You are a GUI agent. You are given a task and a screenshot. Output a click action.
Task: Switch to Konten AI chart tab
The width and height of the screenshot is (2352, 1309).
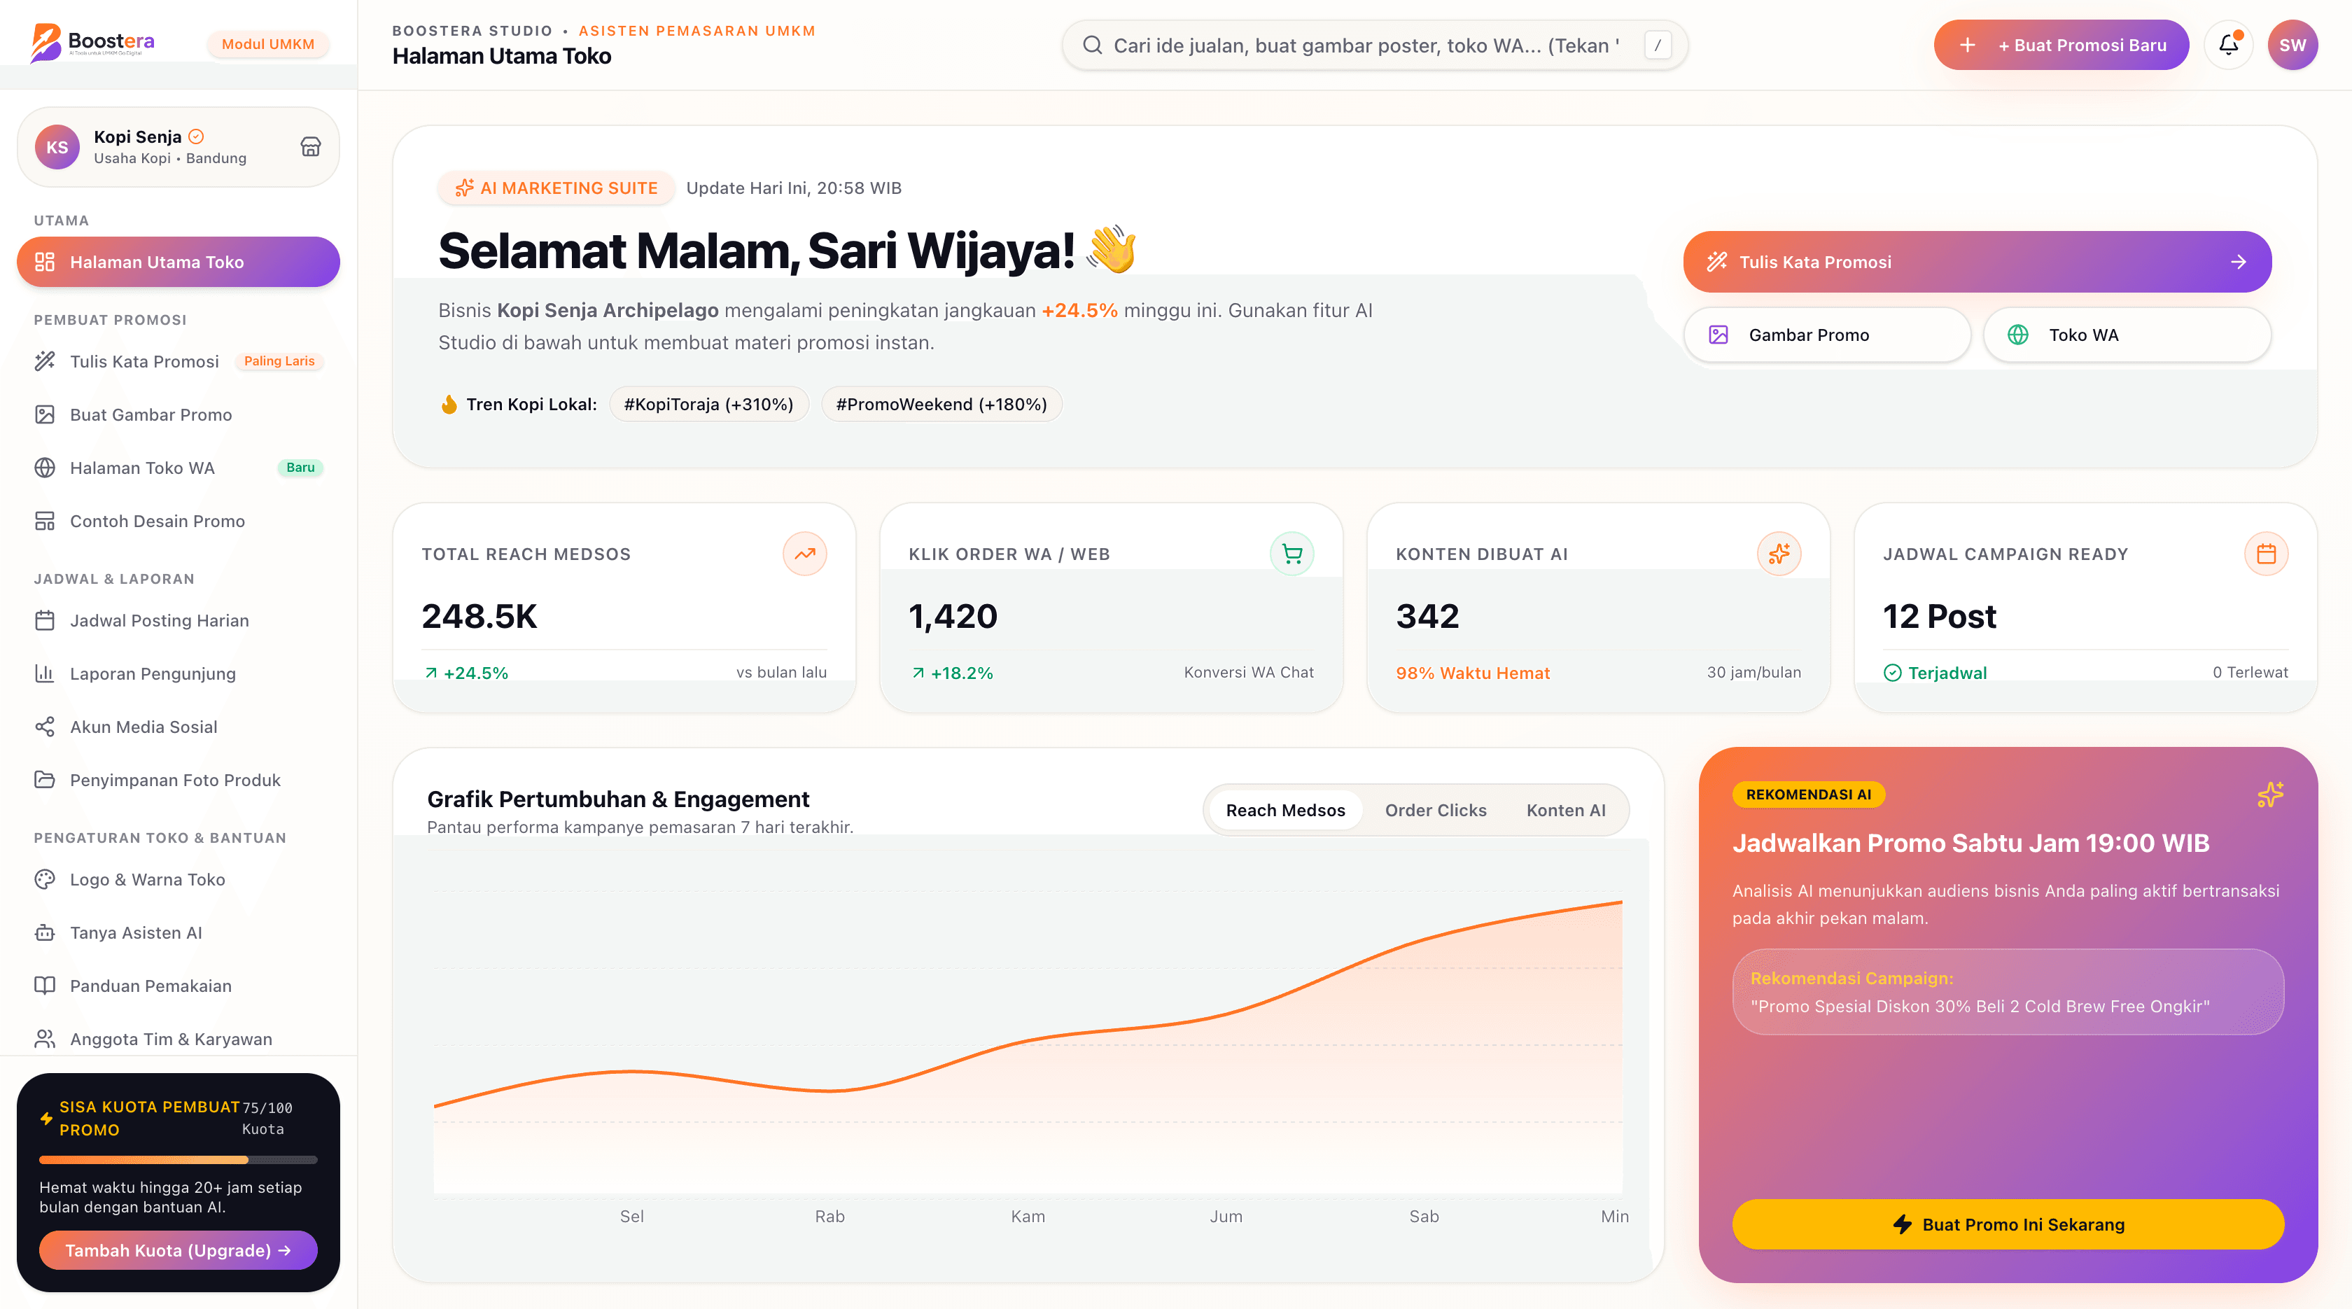pyautogui.click(x=1565, y=811)
